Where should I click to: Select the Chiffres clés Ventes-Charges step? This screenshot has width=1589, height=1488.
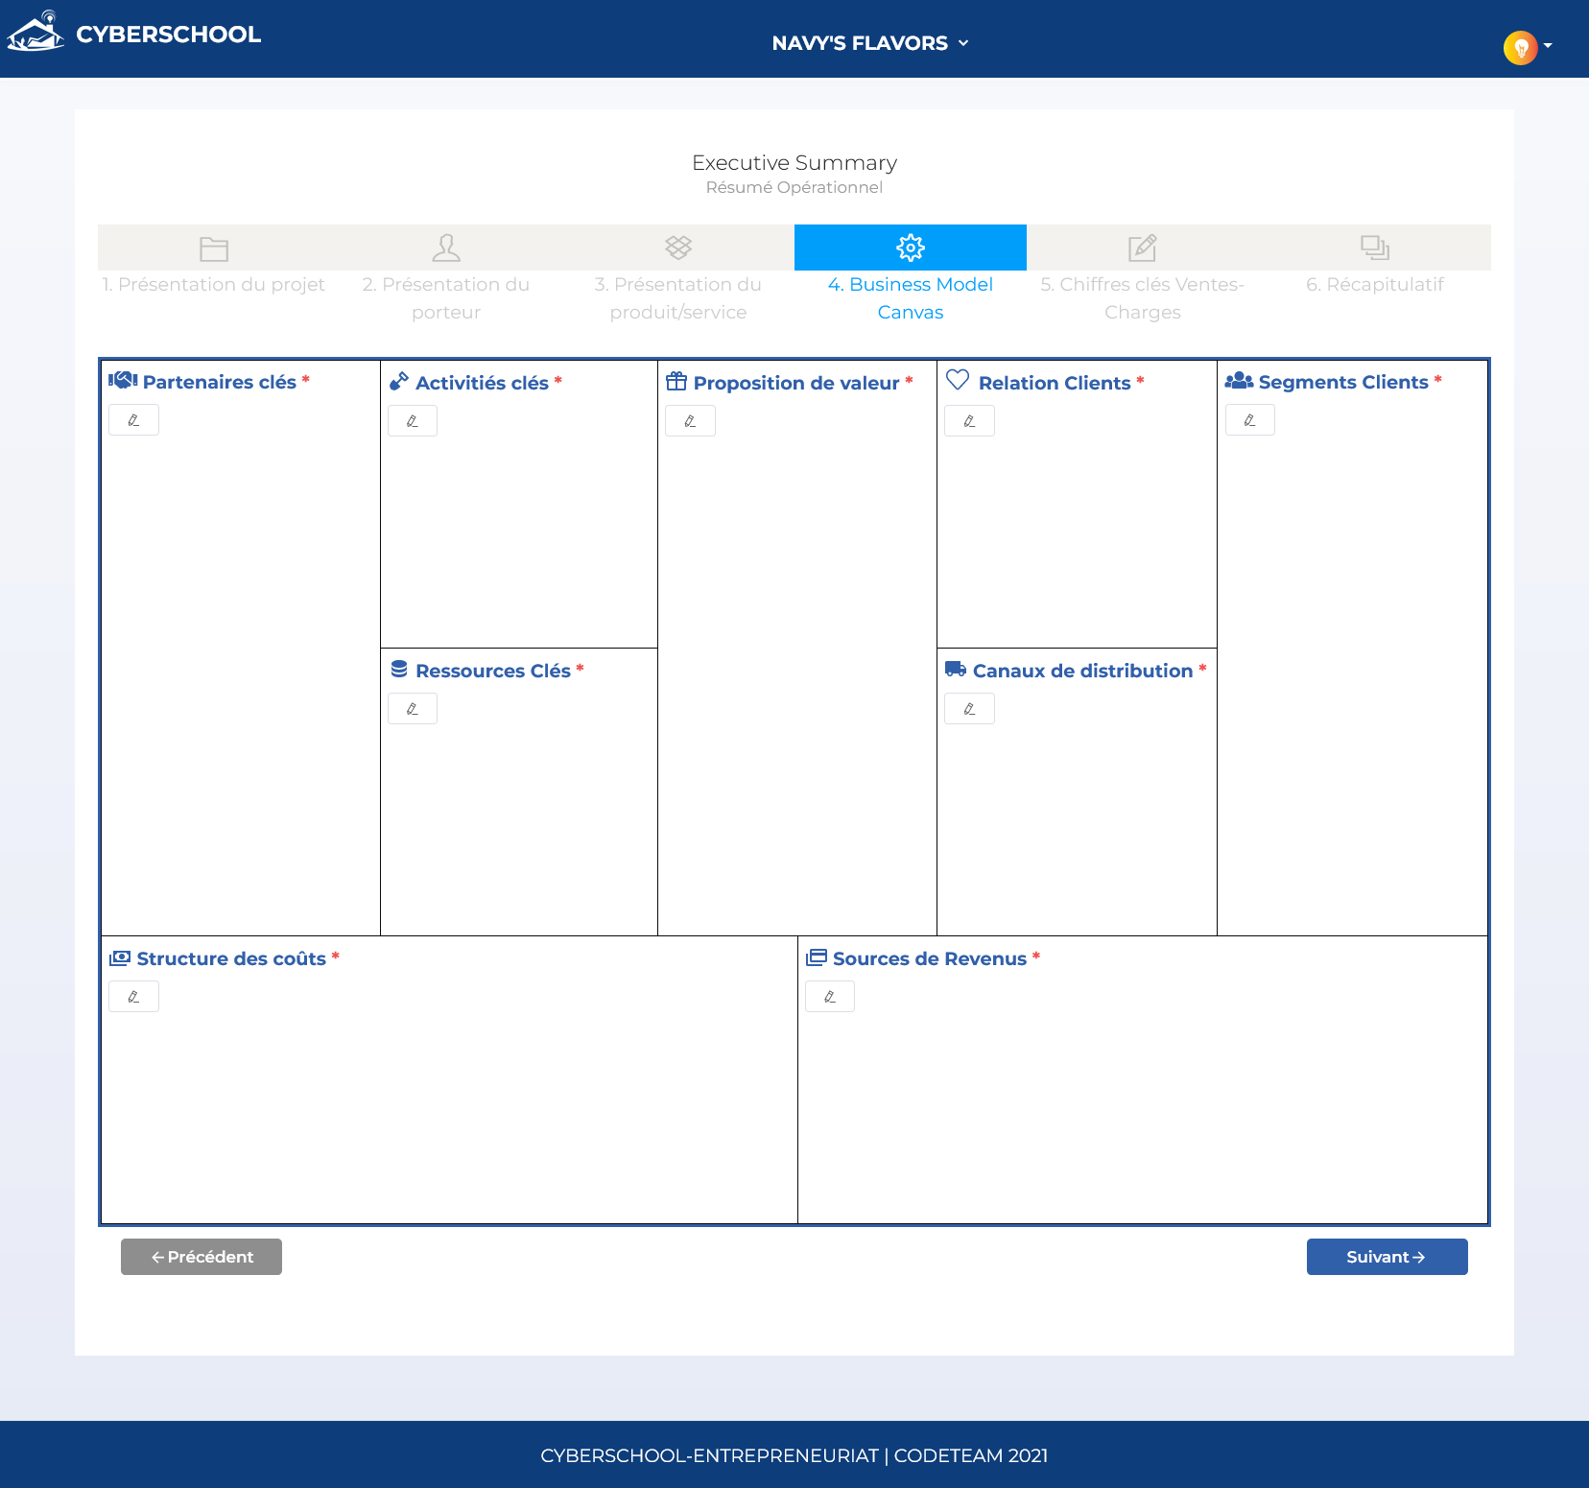(1142, 248)
